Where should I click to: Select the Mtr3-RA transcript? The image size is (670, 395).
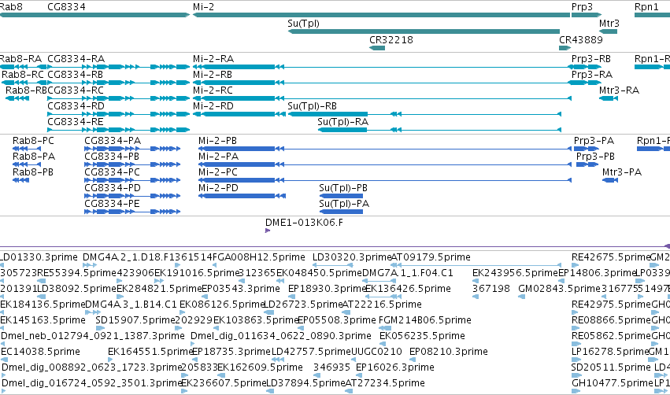click(x=609, y=98)
